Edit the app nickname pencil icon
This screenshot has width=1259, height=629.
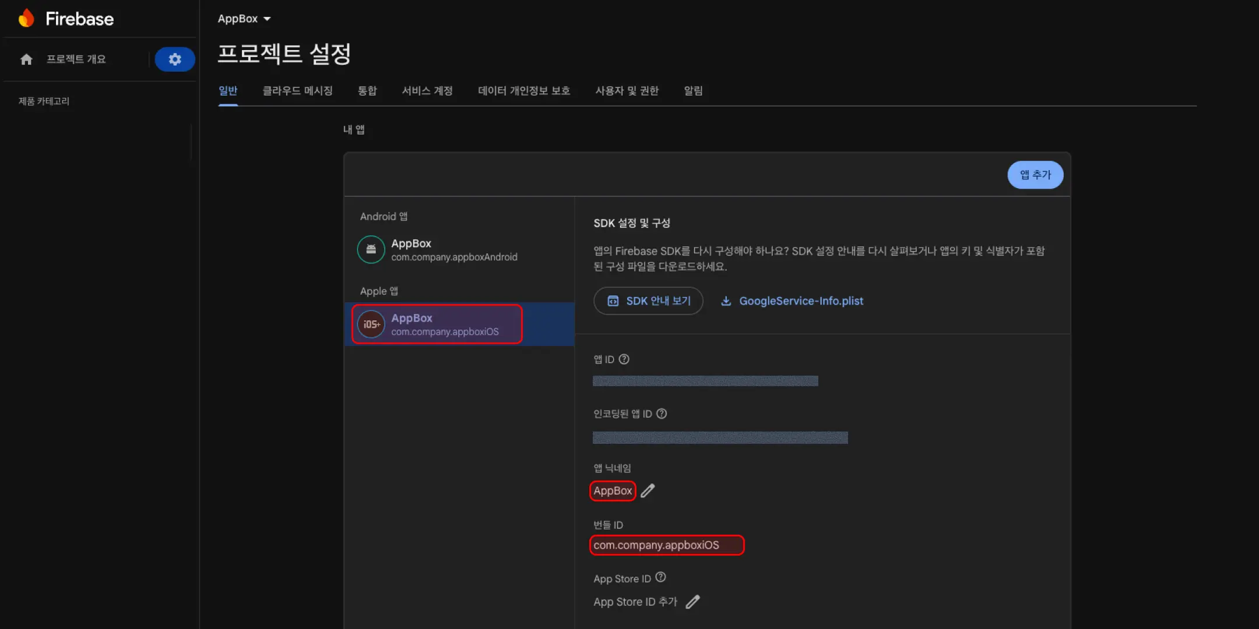[648, 491]
